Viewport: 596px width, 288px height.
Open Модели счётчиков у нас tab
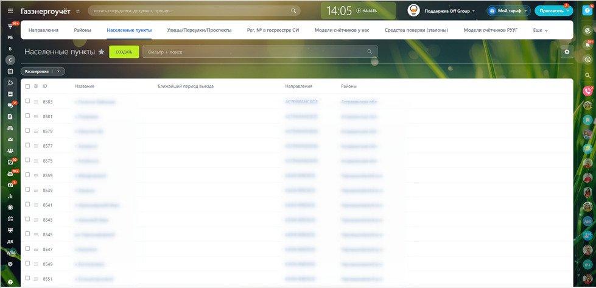coord(342,30)
